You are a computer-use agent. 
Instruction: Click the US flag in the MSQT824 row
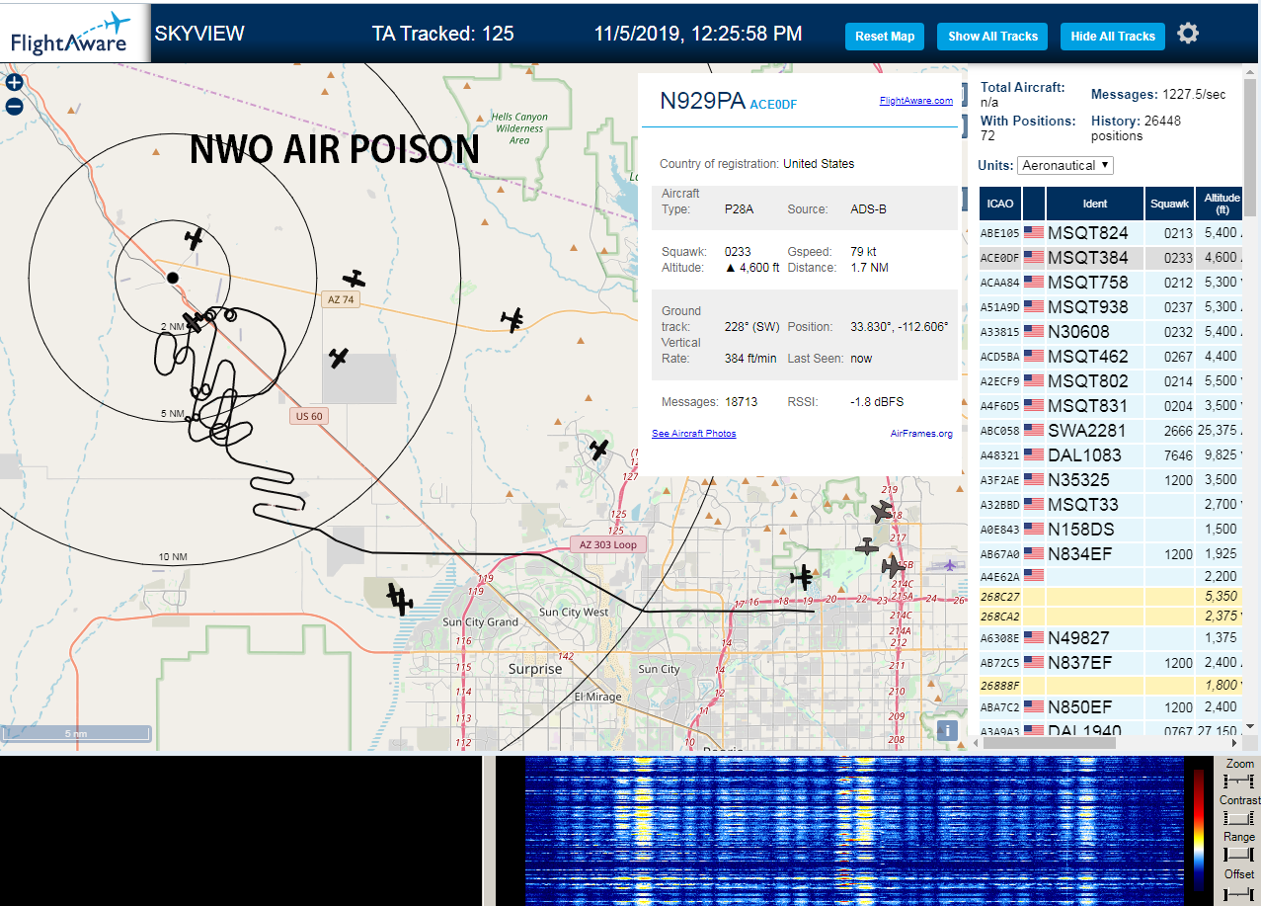click(x=1034, y=233)
